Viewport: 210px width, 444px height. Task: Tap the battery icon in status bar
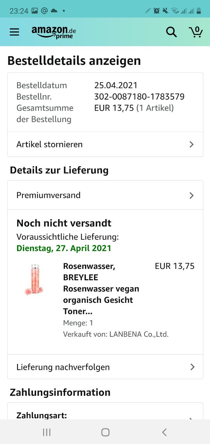click(199, 11)
